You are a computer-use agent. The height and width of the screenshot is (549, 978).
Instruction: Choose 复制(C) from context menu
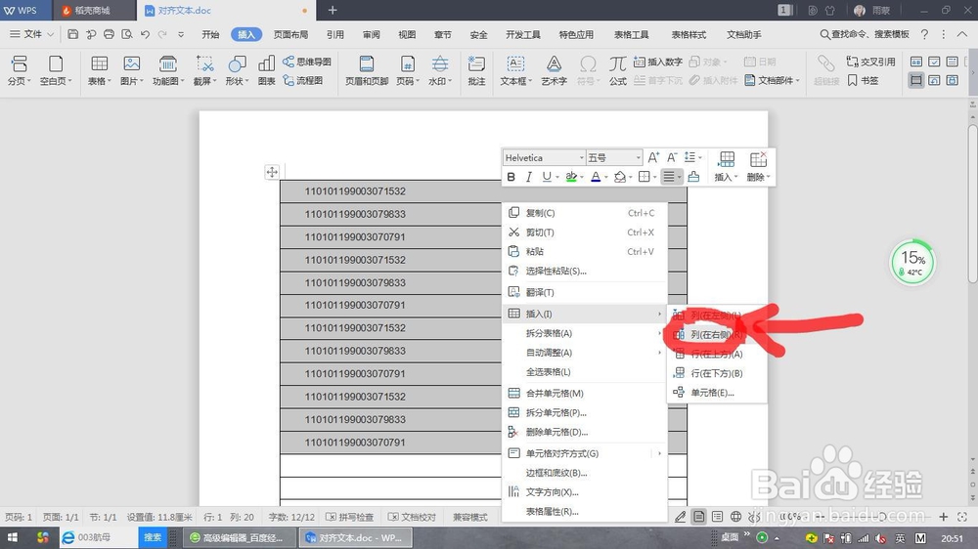pos(585,213)
